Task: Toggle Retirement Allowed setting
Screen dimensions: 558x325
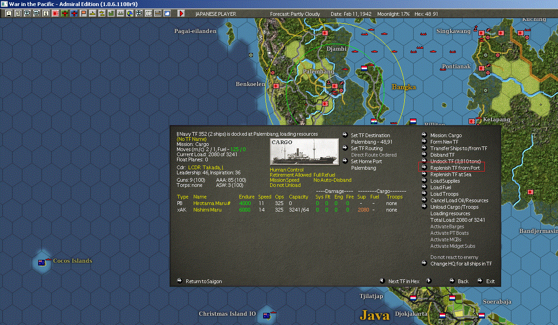Action: pyautogui.click(x=290, y=175)
